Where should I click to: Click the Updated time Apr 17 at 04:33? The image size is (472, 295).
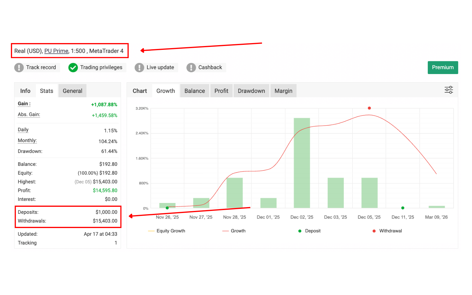click(x=100, y=234)
